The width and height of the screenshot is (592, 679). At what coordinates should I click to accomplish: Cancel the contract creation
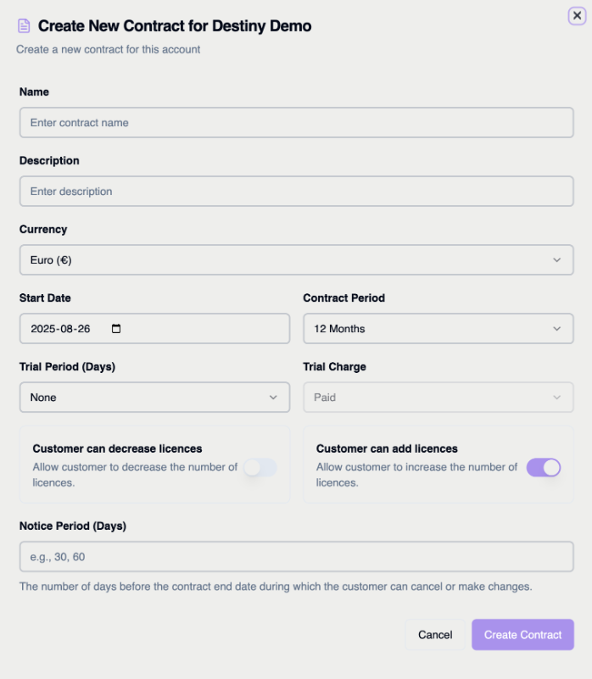click(x=435, y=635)
